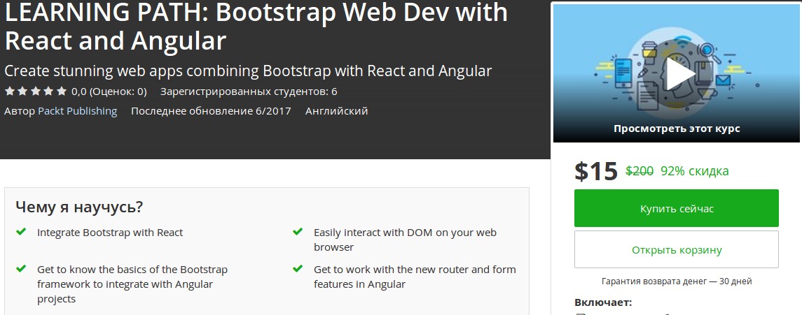This screenshot has width=802, height=315.
Task: Click the crossed-out $200 original price
Action: (639, 171)
